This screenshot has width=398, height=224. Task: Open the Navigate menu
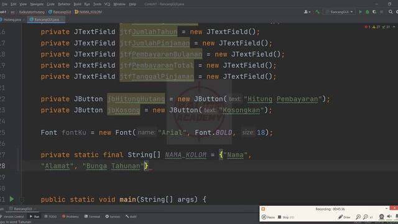(x=37, y=4)
